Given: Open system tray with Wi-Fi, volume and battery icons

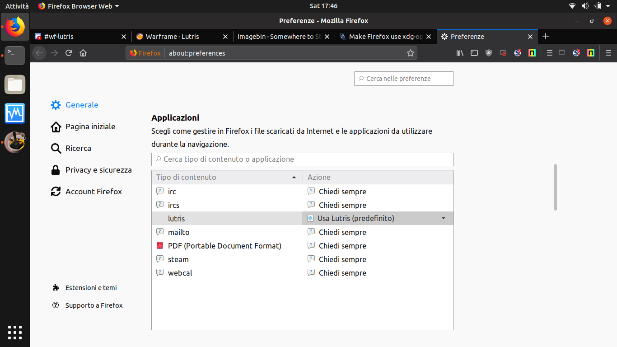Looking at the screenshot, I should click(590, 6).
